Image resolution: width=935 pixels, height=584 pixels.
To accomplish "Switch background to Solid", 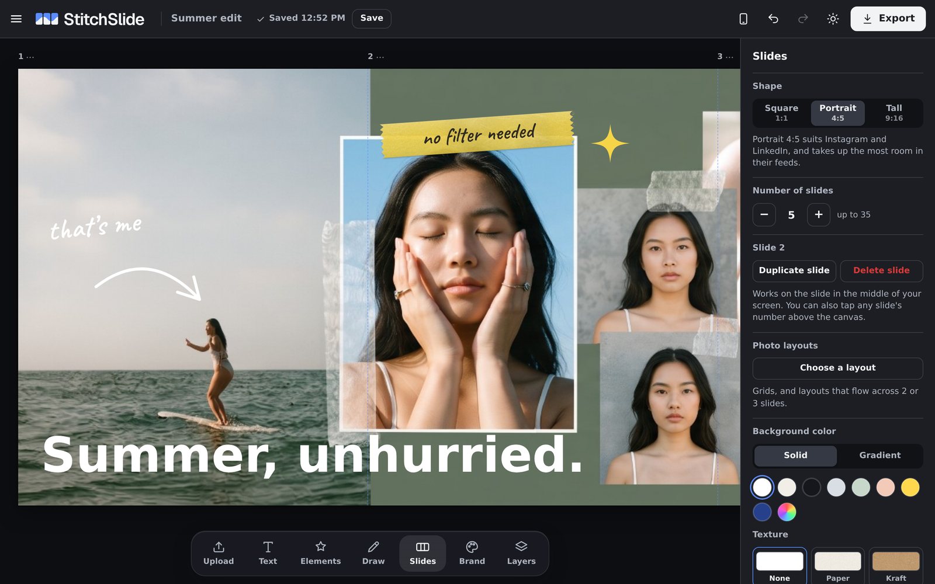I will (x=795, y=456).
